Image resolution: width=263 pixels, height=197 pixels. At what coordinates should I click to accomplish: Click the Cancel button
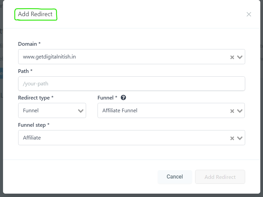[x=175, y=177]
